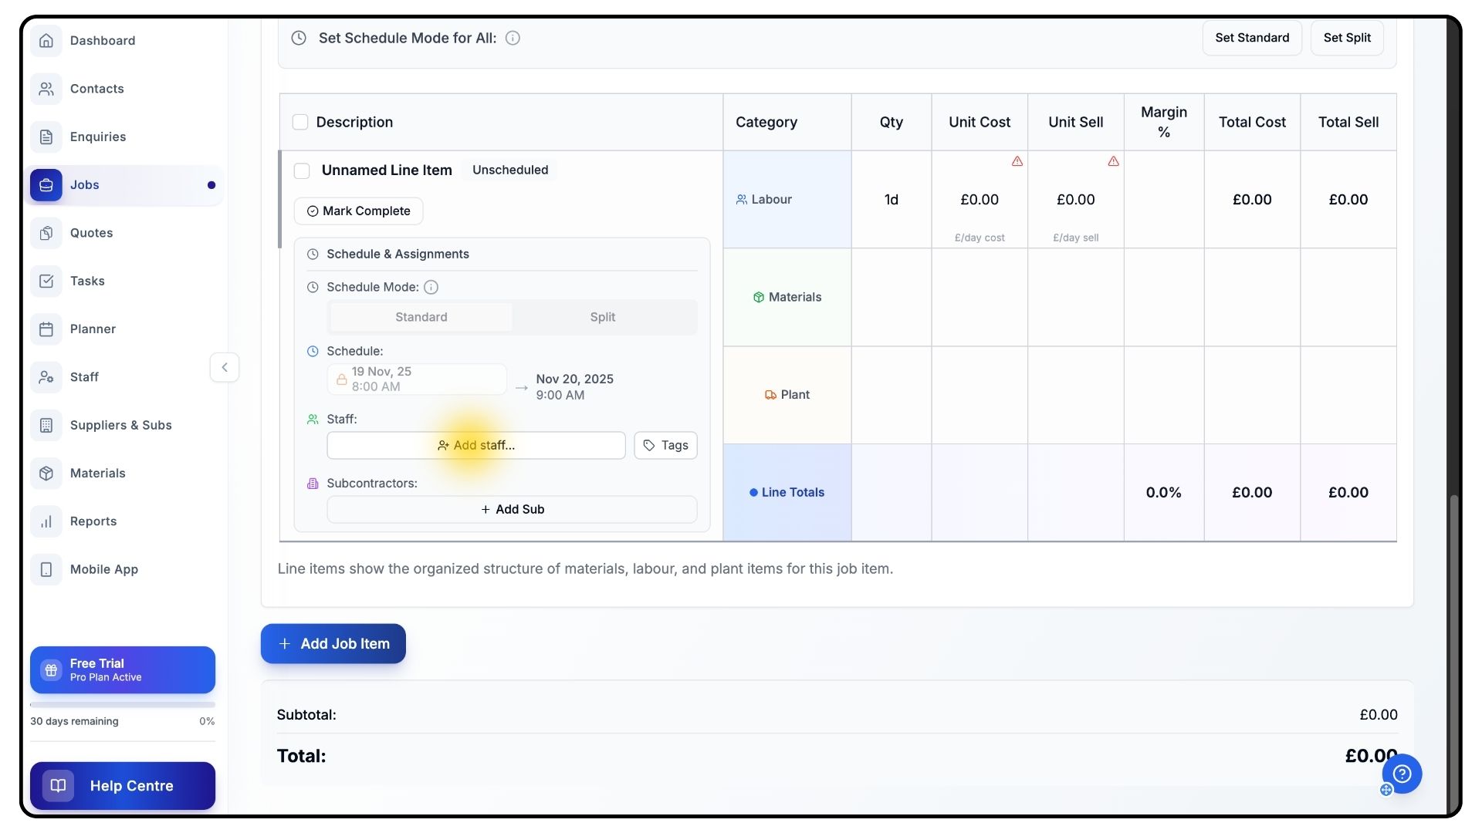Click the Unit Sell warning triangle icon
Screen dimensions: 1482x833
tap(1113, 161)
